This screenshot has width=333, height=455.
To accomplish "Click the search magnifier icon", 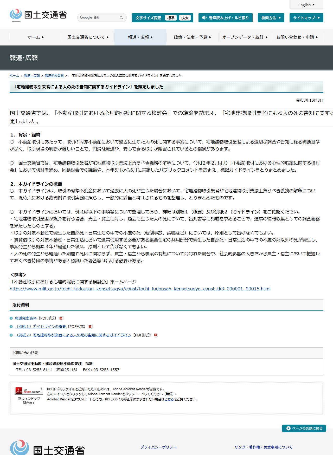I will 121,18.
